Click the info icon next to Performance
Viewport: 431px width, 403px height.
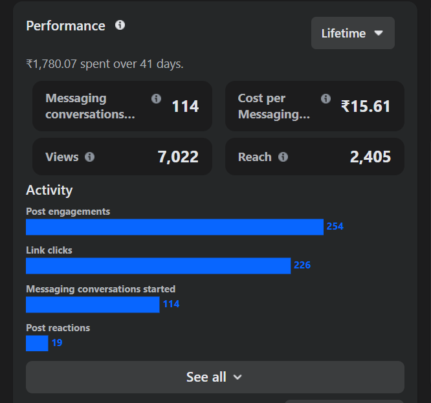coord(120,25)
